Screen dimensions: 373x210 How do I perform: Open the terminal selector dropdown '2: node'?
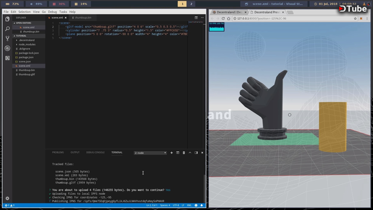pos(150,153)
